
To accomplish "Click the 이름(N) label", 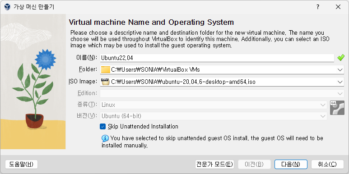I will click(x=86, y=58).
